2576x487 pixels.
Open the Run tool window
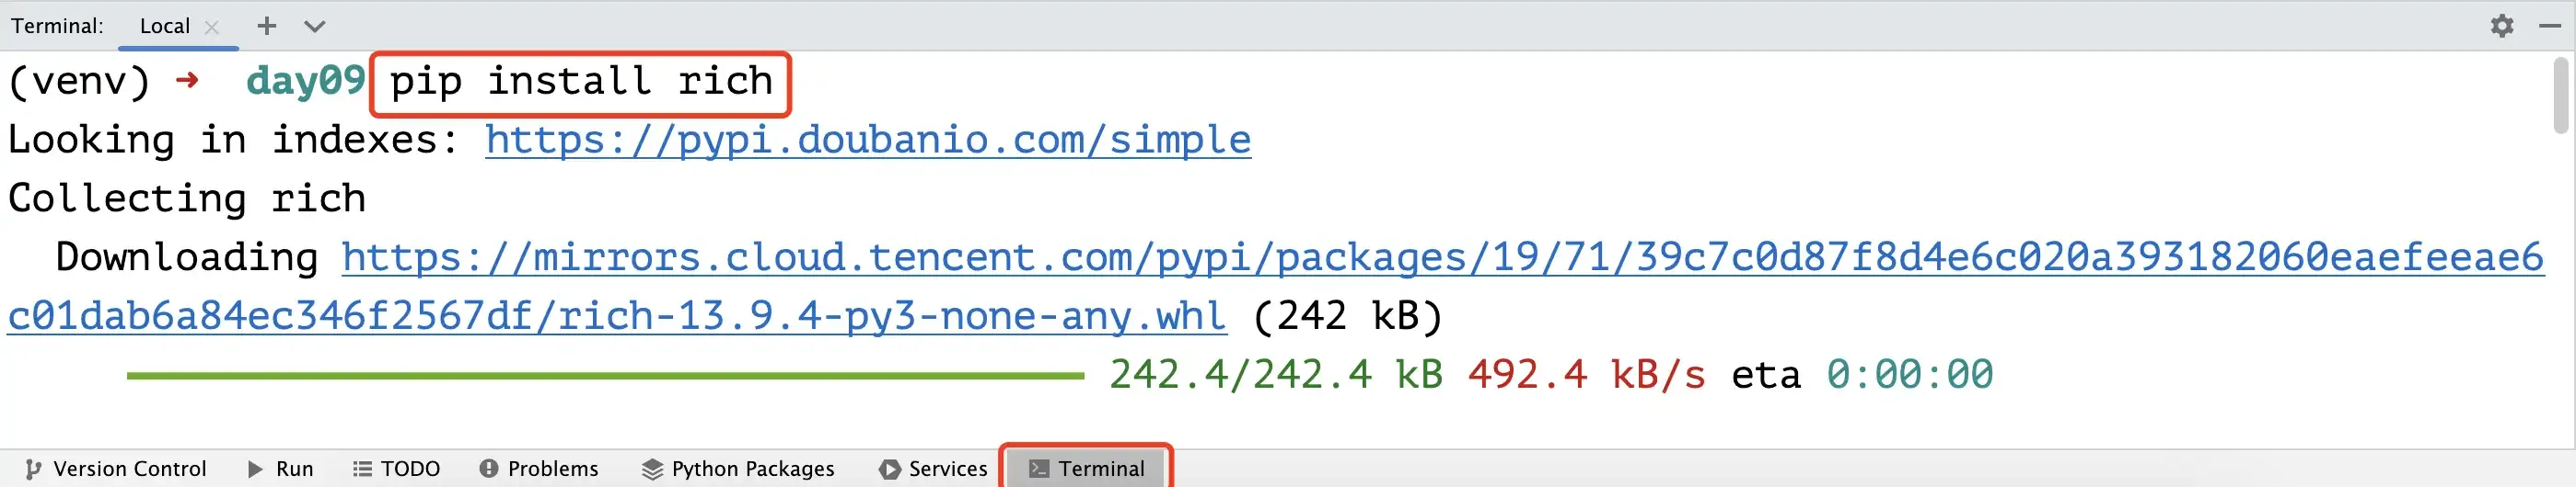pos(281,469)
